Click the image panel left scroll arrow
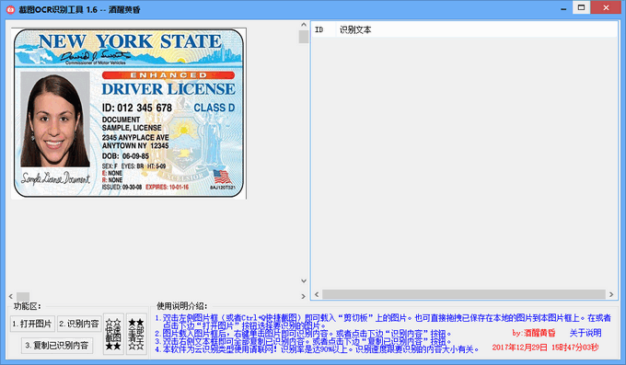Screen dimensions: 626x365 point(11,296)
